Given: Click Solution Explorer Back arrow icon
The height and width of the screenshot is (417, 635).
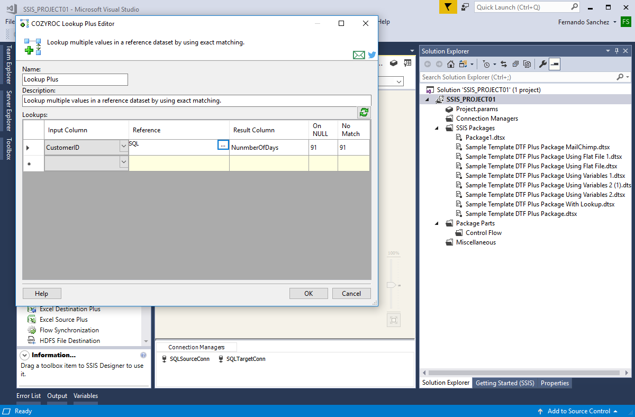Looking at the screenshot, I should pos(428,64).
